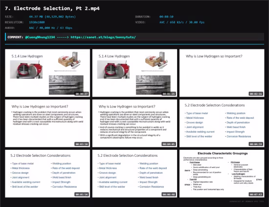Click the 00:03:10 timestamp badge
This screenshot has height=207, width=269.
pos(82,144)
